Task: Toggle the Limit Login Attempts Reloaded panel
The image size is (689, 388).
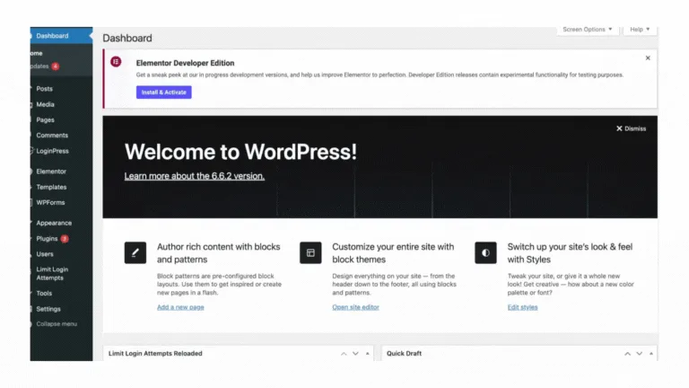Action: pos(368,354)
